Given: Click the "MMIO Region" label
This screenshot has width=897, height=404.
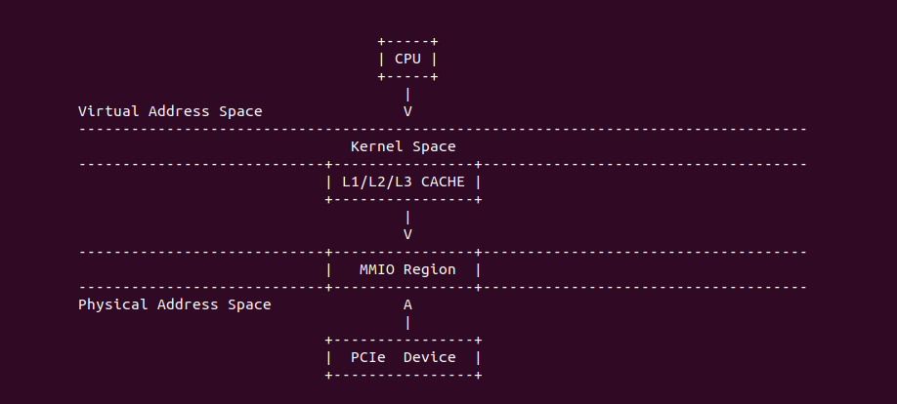Looking at the screenshot, I should (407, 269).
